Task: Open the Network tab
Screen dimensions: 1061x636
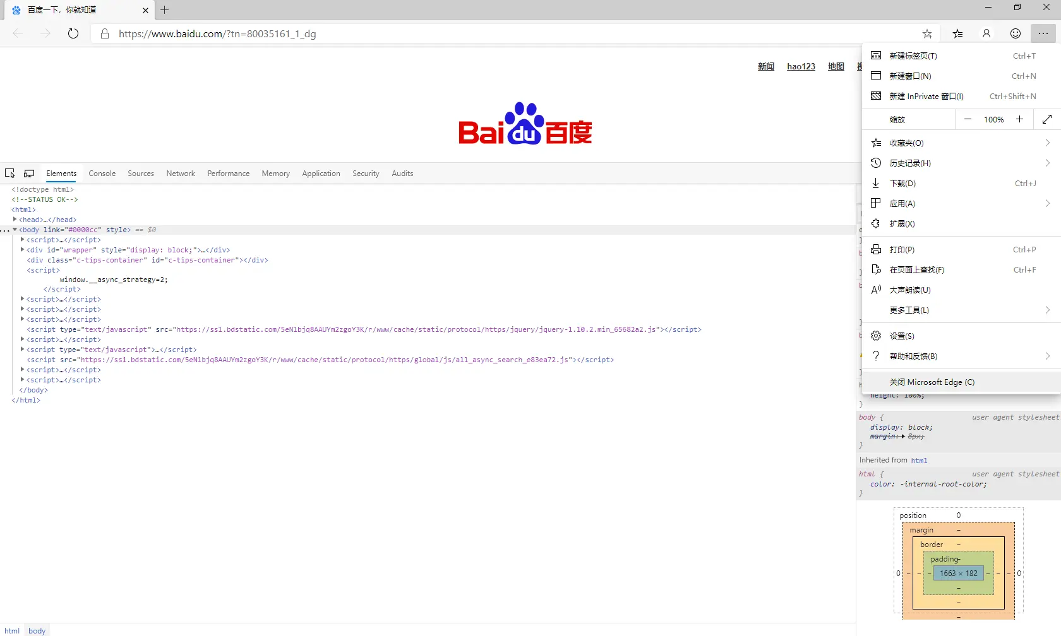Action: 181,174
